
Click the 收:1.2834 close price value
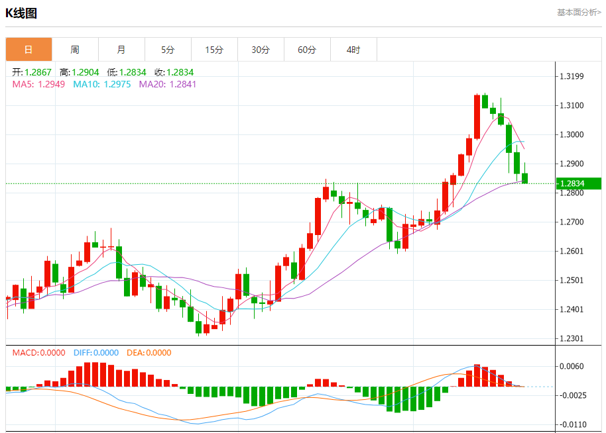point(174,72)
